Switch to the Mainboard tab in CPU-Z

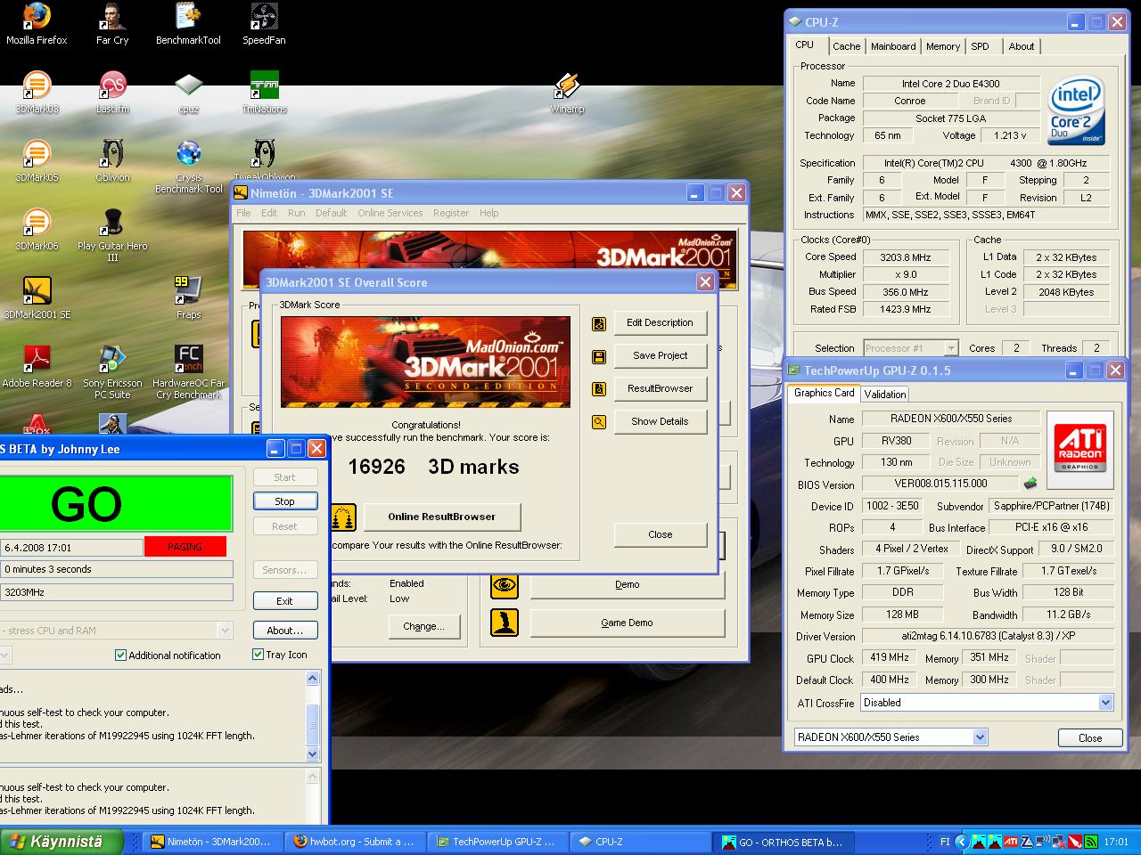coord(893,46)
